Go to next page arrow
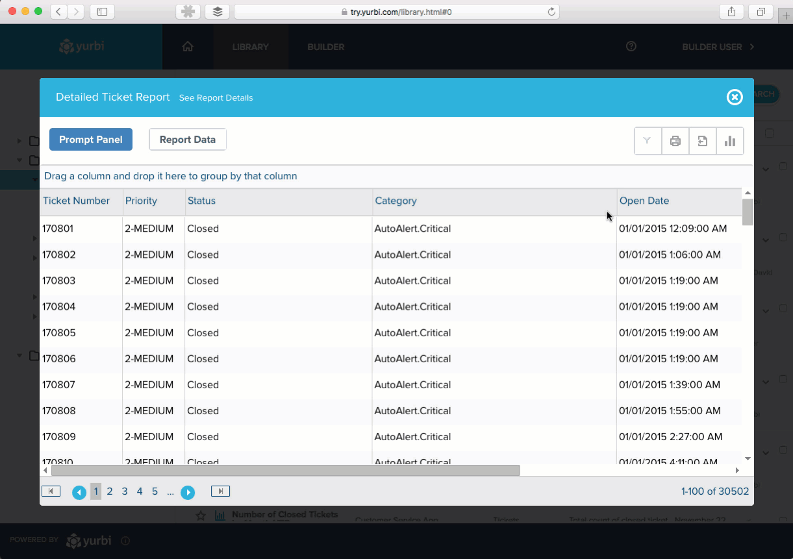 point(188,492)
